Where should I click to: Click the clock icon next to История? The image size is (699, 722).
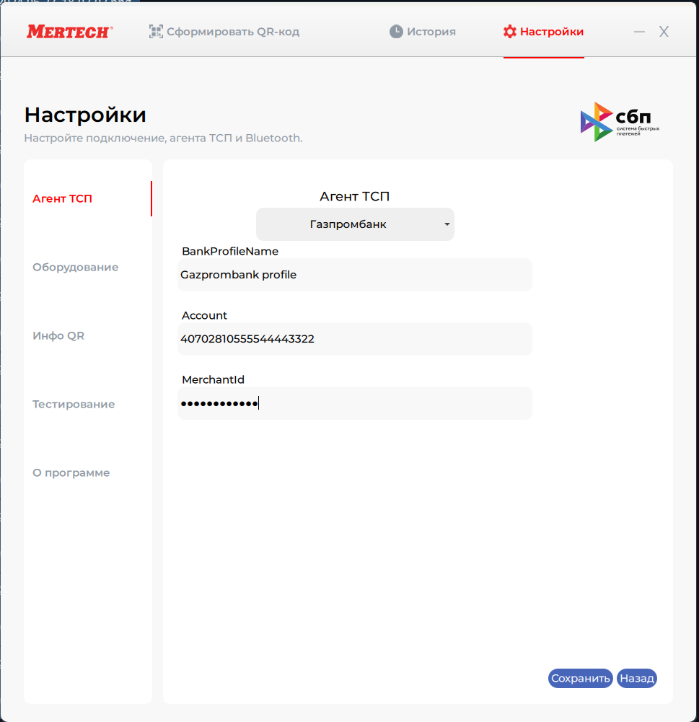(x=396, y=32)
